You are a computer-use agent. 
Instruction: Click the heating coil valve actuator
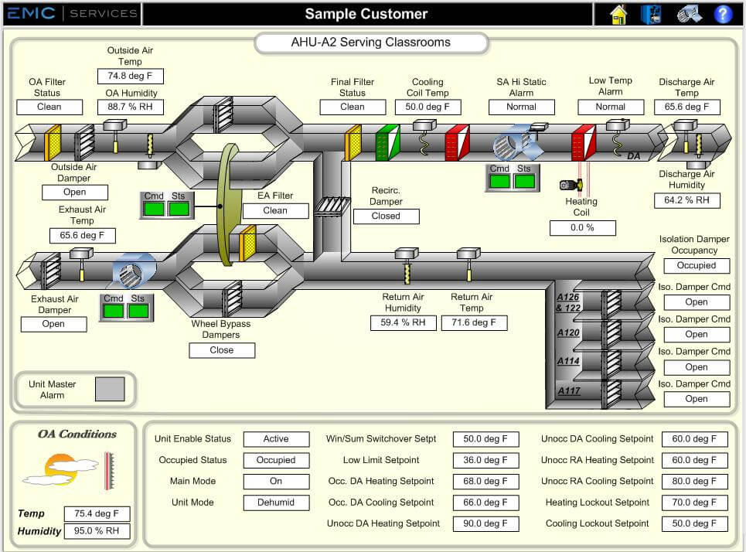tap(570, 185)
